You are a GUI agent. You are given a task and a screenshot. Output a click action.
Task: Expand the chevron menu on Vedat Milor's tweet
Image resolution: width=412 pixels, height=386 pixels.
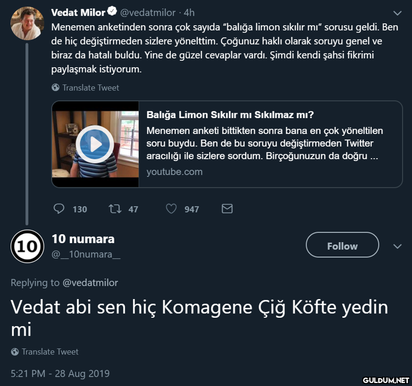(397, 13)
